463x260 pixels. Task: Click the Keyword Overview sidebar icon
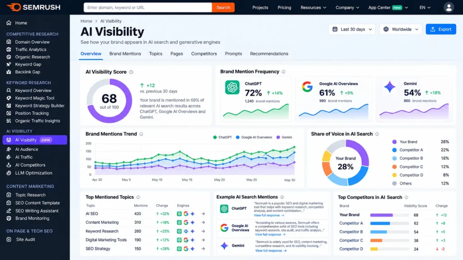coord(9,90)
